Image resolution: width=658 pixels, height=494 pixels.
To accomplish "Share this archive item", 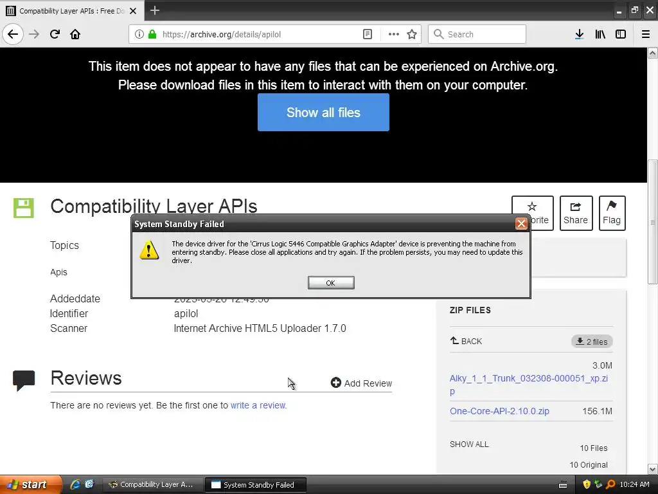I will (x=576, y=213).
